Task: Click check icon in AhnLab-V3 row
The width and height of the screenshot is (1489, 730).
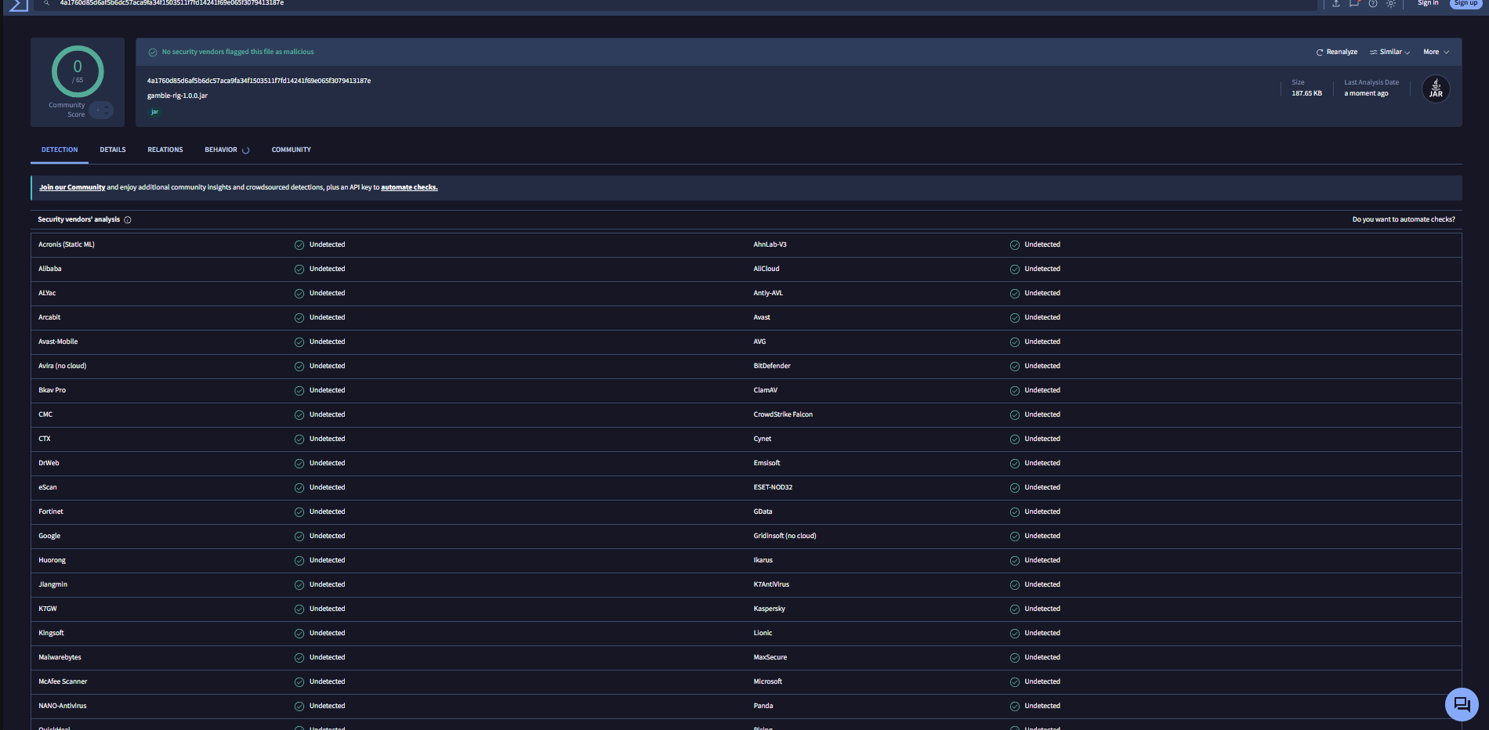Action: pos(1015,245)
